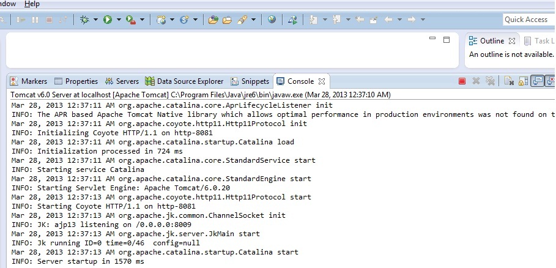Open the Debug configurations dropdown arrow
Image resolution: width=556 pixels, height=268 pixels.
click(96, 20)
